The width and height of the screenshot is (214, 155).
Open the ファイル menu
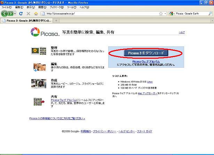7,7
